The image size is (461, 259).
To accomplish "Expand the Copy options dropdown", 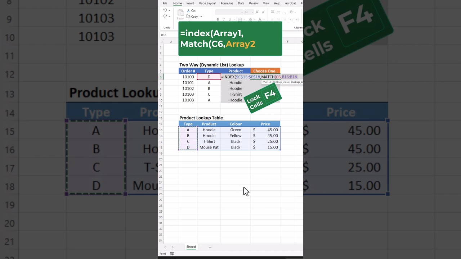I will tap(201, 17).
